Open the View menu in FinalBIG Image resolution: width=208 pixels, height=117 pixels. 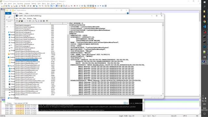24,19
